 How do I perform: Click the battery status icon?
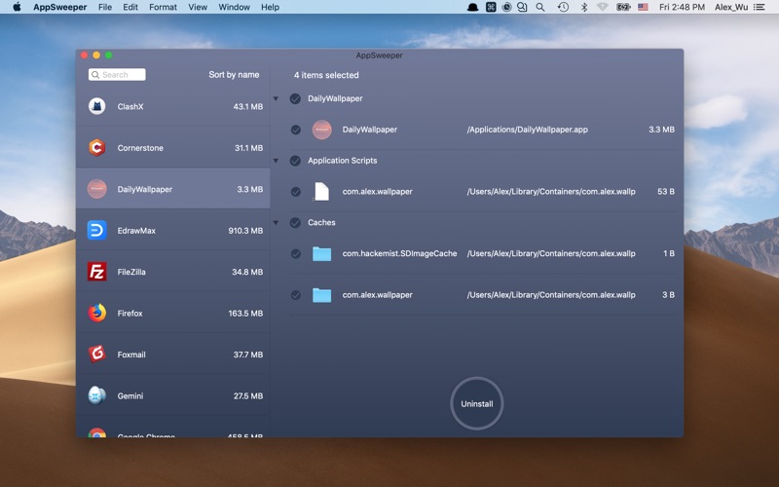[x=623, y=7]
